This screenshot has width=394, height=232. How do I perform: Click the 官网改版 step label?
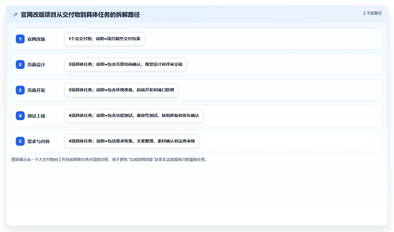(x=36, y=39)
